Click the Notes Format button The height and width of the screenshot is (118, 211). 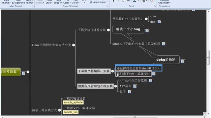(x=29, y=2)
